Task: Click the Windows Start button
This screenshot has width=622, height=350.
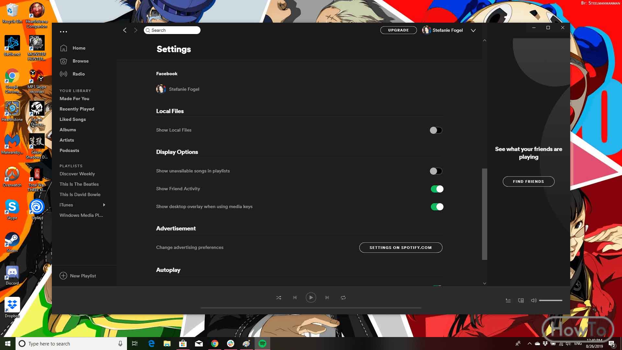Action: click(8, 344)
